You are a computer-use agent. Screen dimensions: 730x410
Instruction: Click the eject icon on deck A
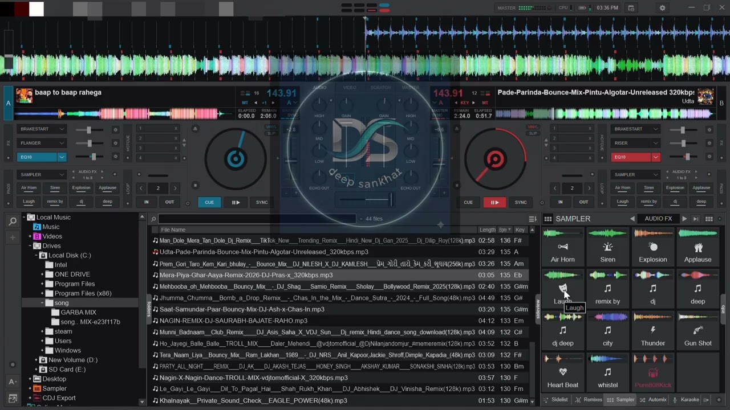point(195,129)
